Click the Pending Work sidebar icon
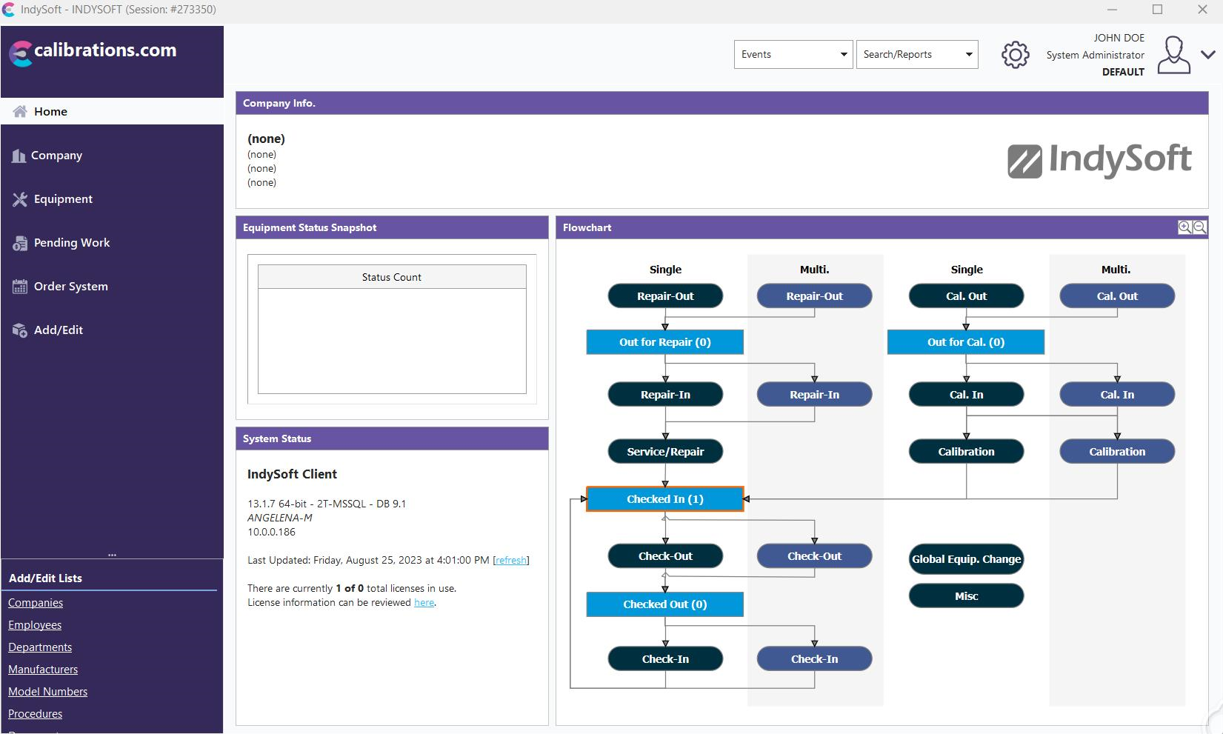The width and height of the screenshot is (1223, 734). pyautogui.click(x=19, y=243)
